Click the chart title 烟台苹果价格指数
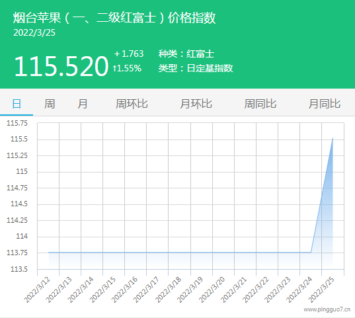The image size is (355, 318). [x=114, y=18]
